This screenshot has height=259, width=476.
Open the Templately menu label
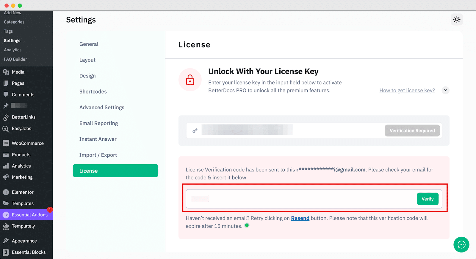tap(24, 226)
